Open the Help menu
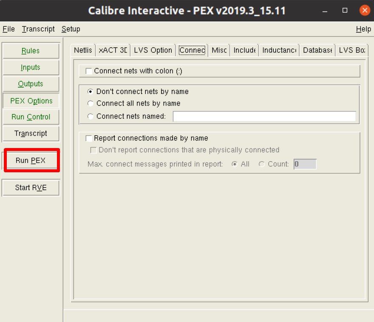 (363, 29)
